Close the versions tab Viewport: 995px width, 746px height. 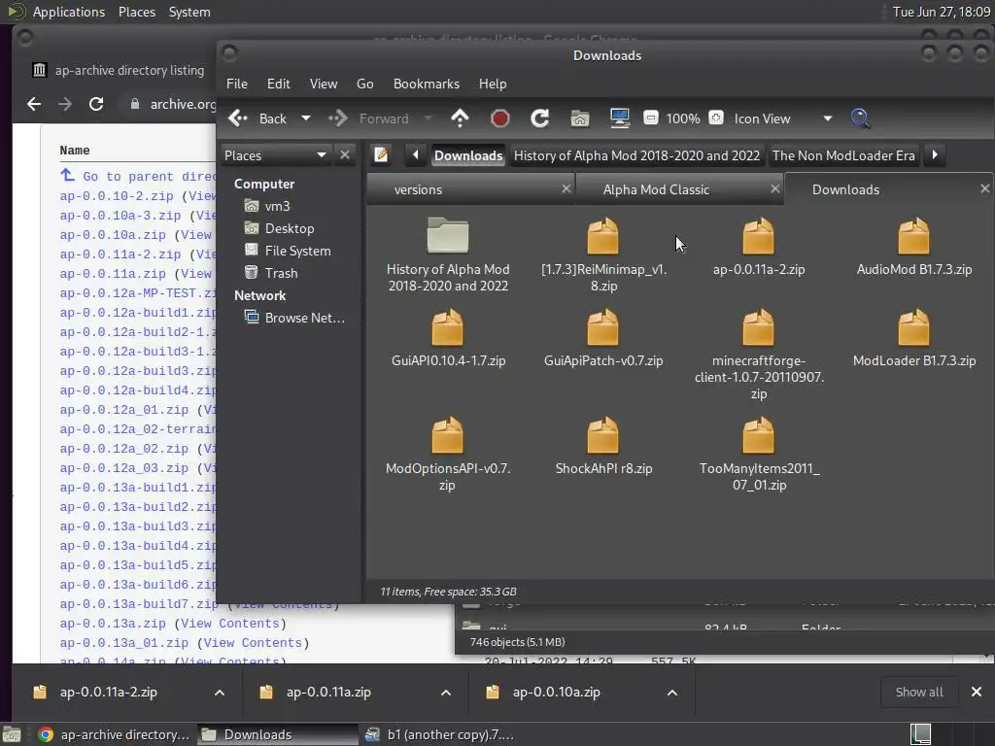pos(566,189)
